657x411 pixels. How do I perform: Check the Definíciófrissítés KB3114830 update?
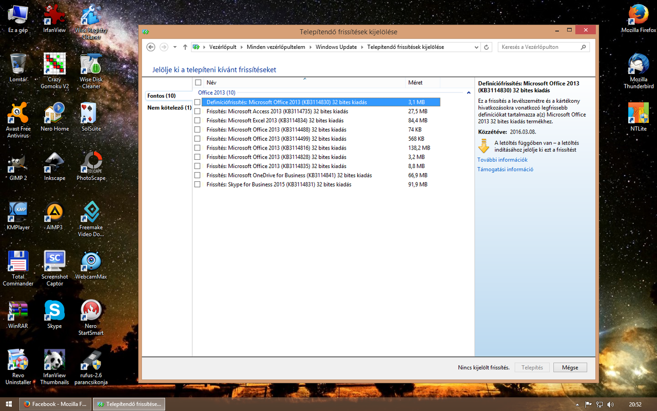pyautogui.click(x=198, y=102)
